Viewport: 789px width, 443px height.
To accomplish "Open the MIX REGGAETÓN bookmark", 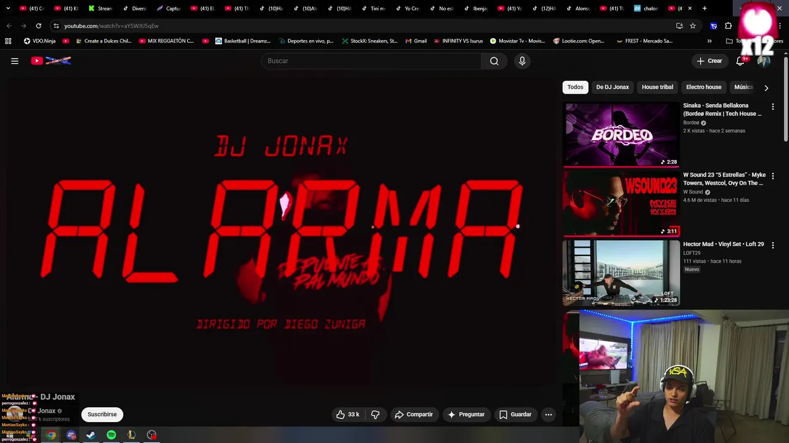I will 166,41.
